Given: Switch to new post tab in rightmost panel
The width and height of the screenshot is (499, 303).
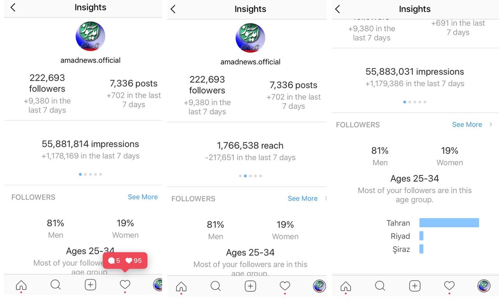Looking at the screenshot, I should (x=415, y=286).
